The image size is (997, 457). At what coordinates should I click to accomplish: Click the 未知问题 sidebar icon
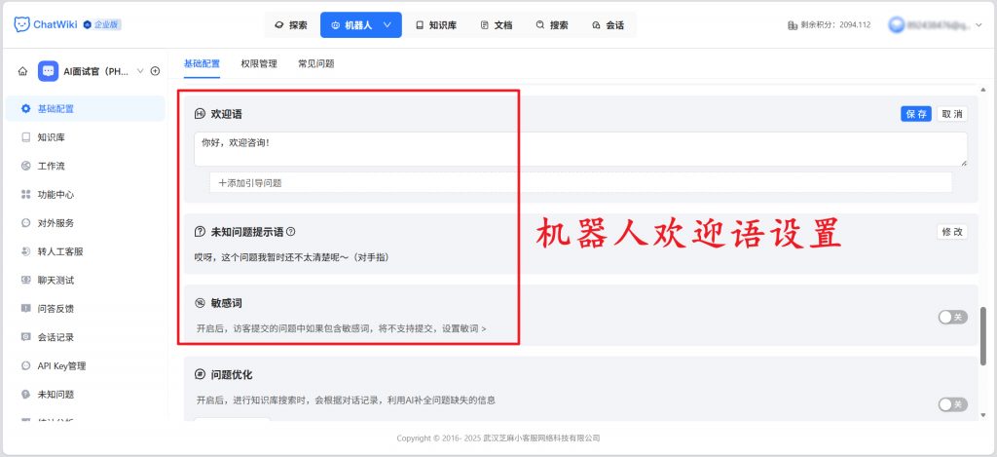coord(25,394)
